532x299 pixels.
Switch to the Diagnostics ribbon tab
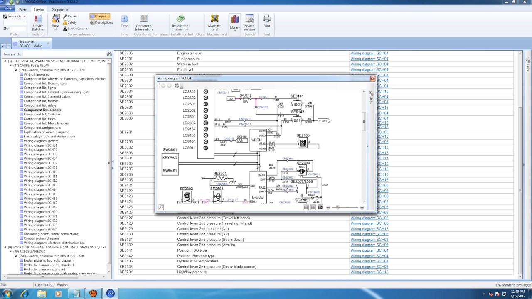click(x=60, y=10)
